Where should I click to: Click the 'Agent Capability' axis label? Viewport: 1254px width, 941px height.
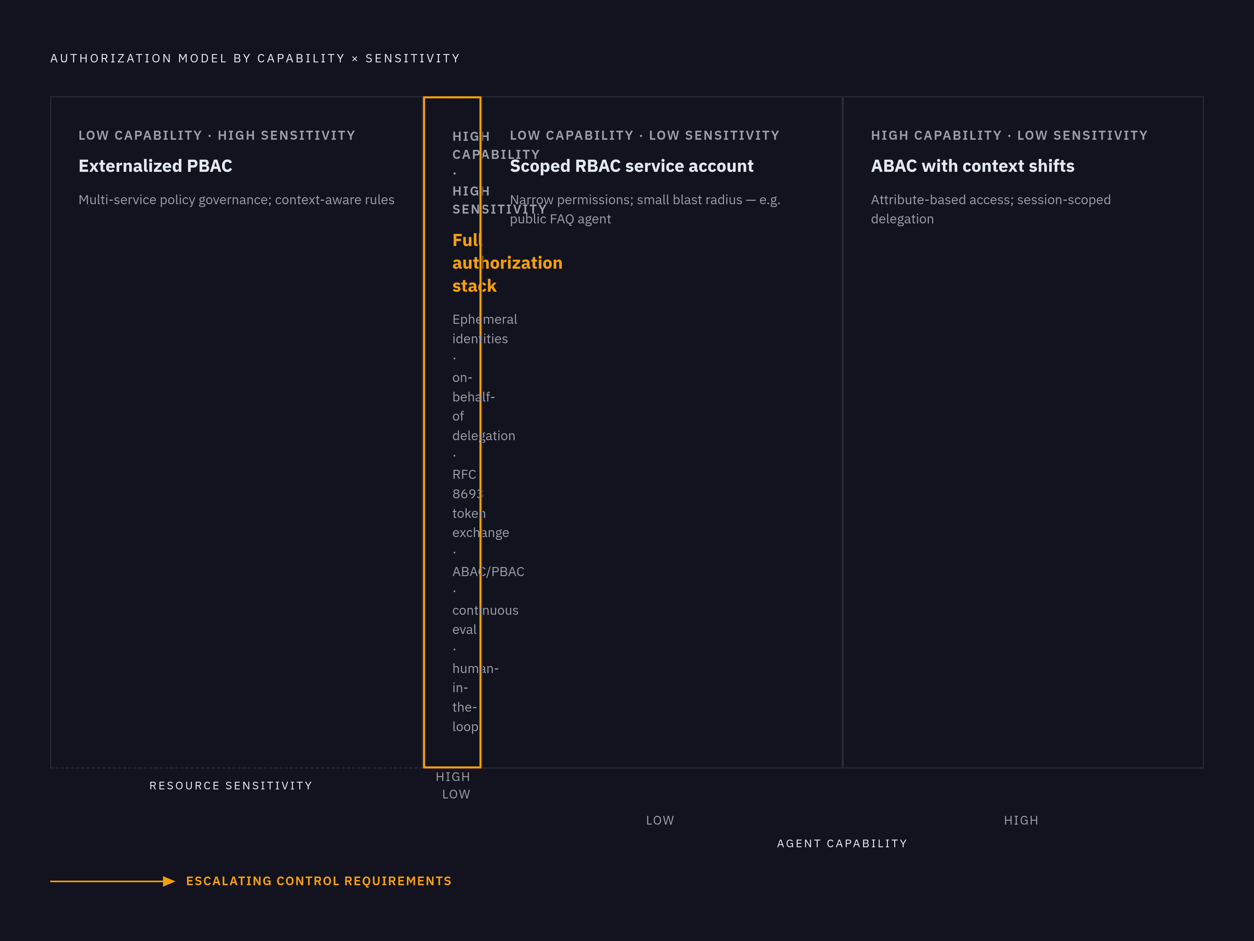[x=842, y=843]
